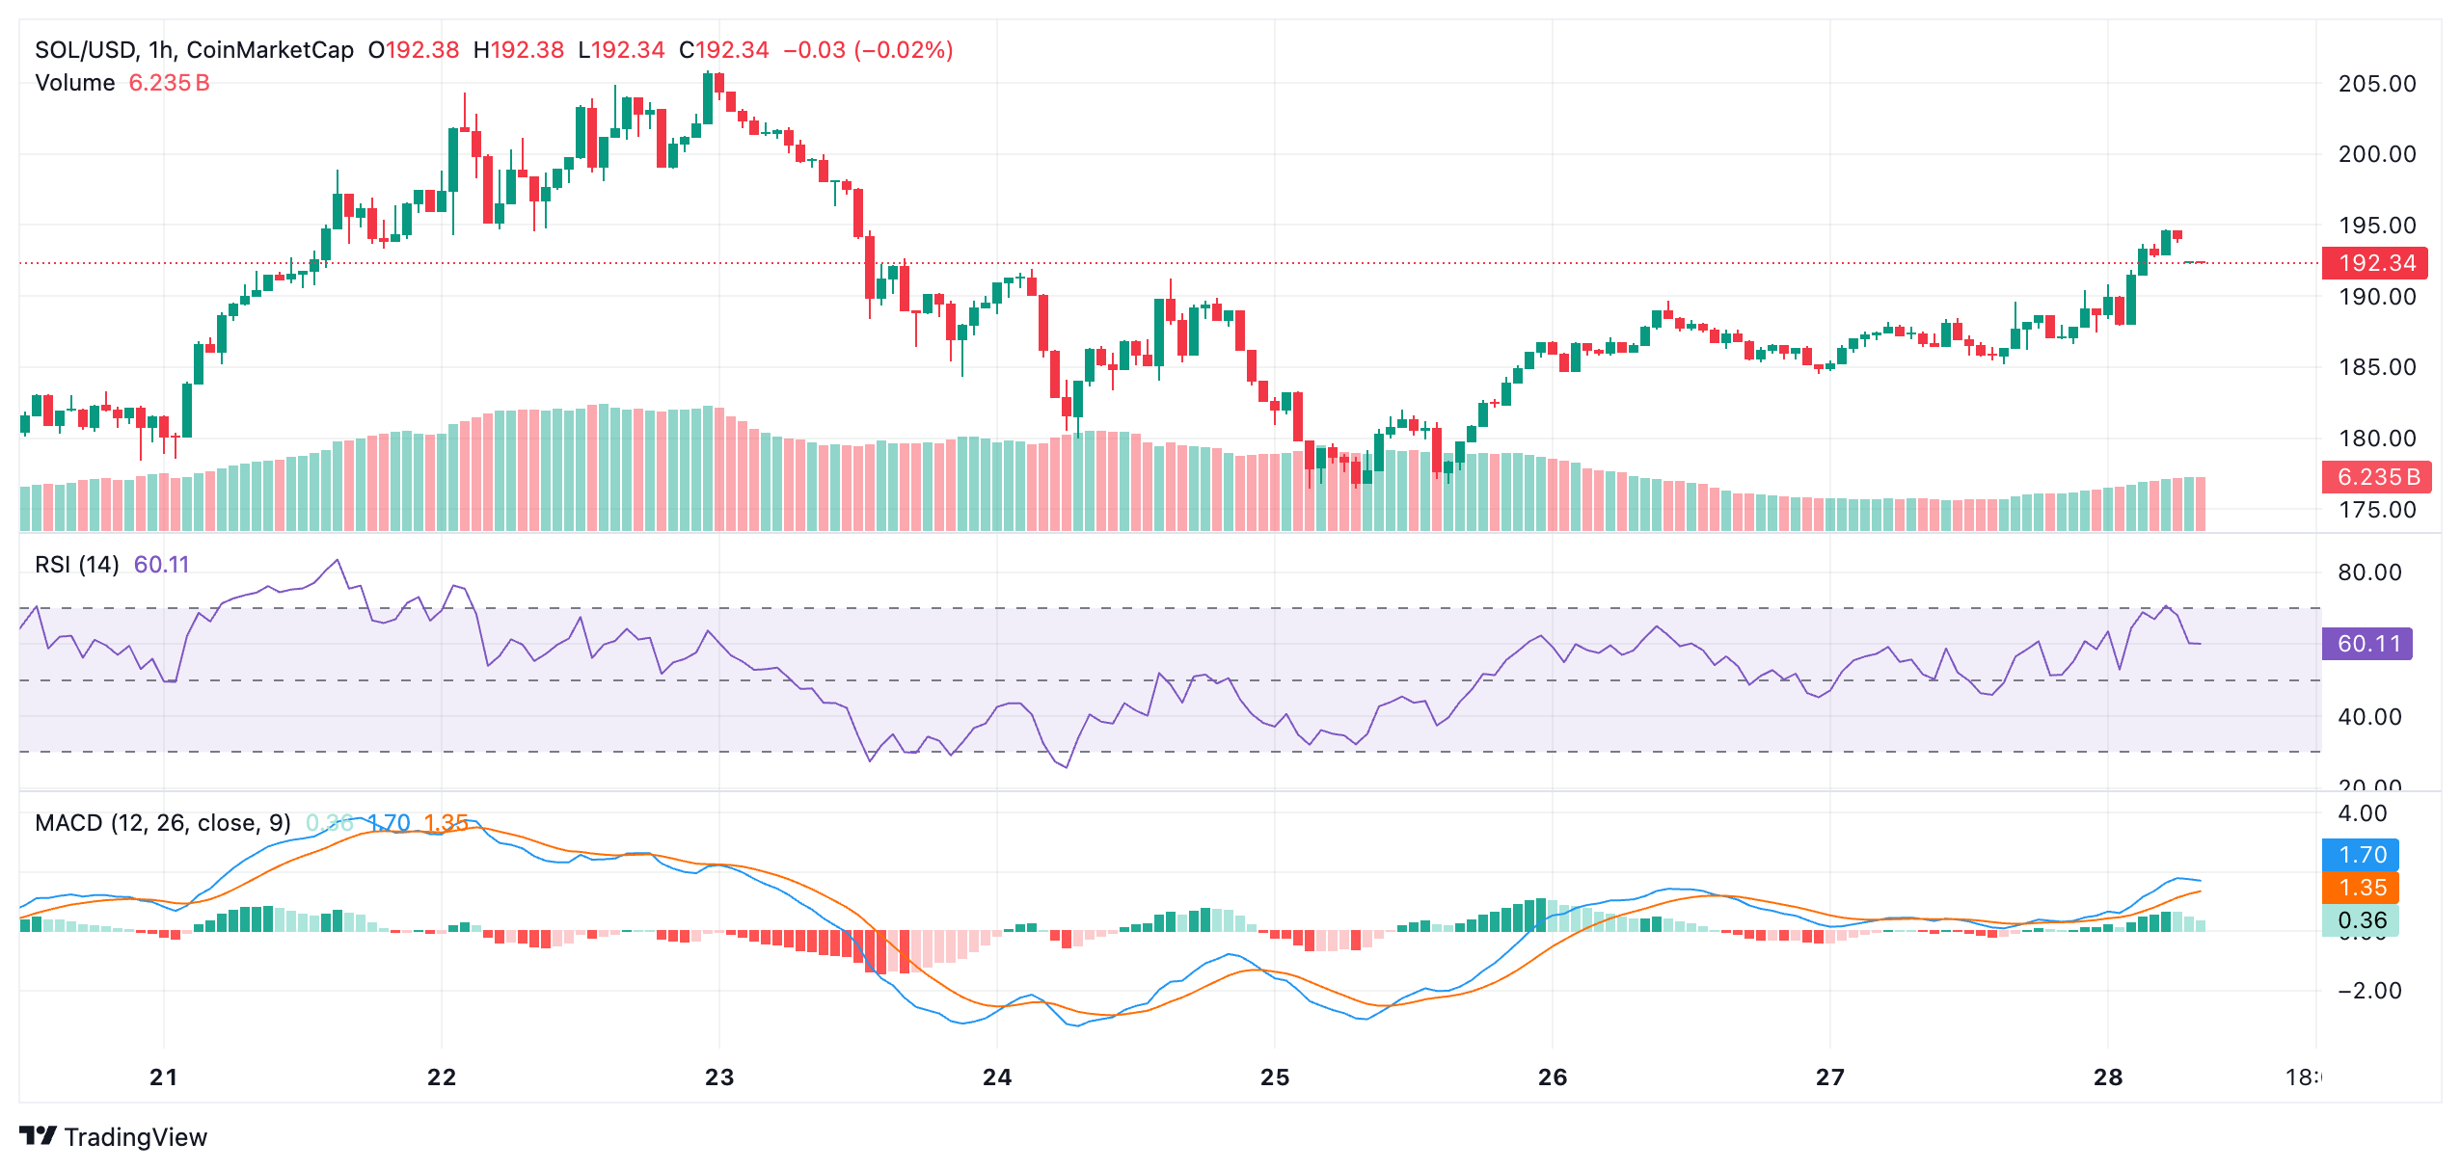Click the orange 1.35 signal axis tag
Image resolution: width=2461 pixels, height=1170 pixels.
coord(2361,887)
